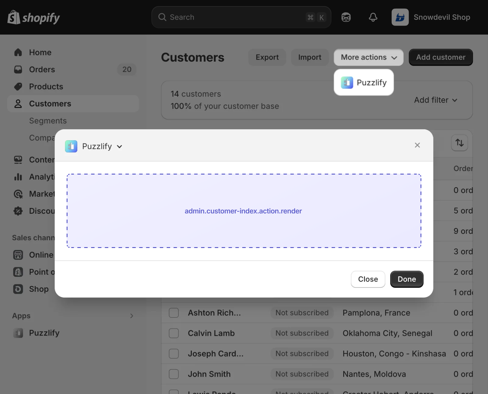Click the Marketing target icon
The width and height of the screenshot is (488, 394).
coord(18,194)
